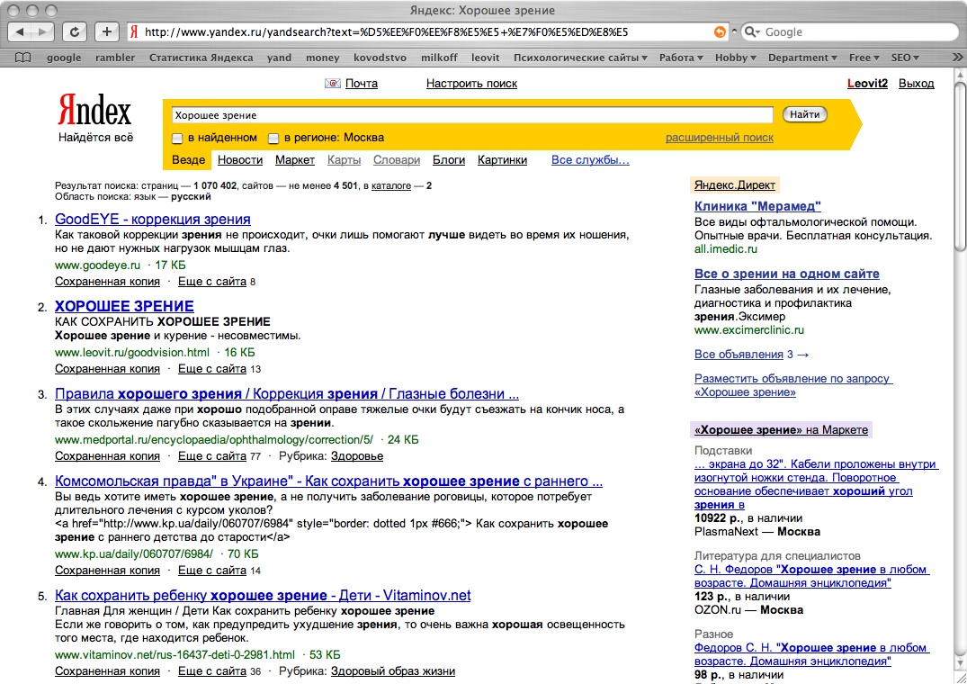Select the 'Везде' search tab
This screenshot has height=684, width=967.
click(x=188, y=159)
